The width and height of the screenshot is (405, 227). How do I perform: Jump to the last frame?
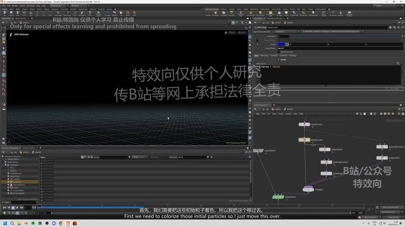22,207
